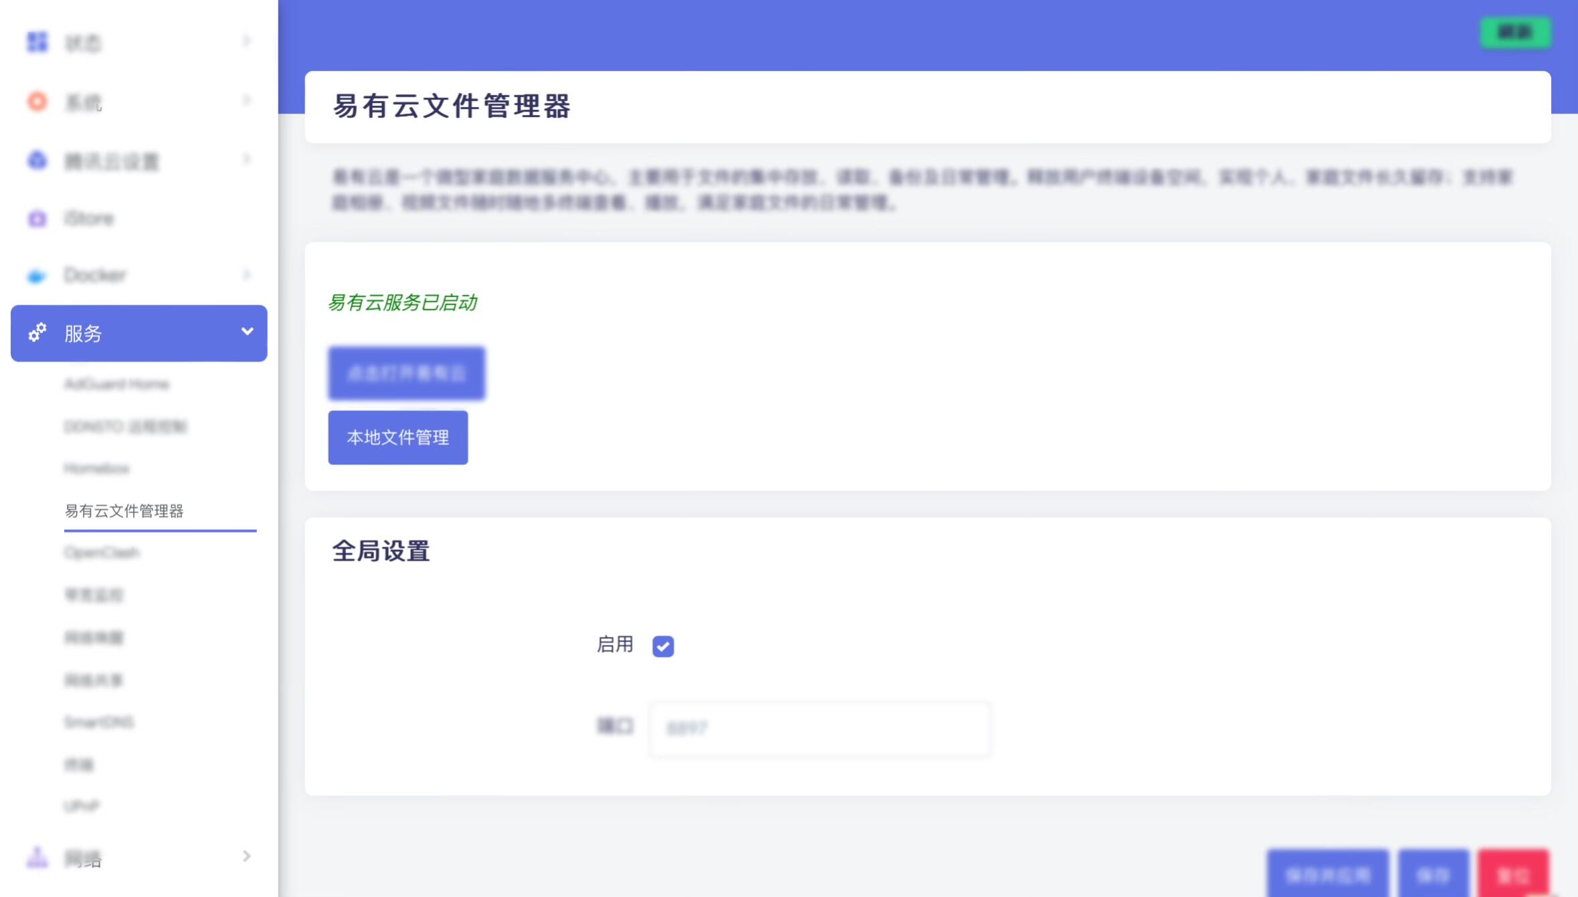Click the 易有云文件管理器 page title

click(x=452, y=106)
